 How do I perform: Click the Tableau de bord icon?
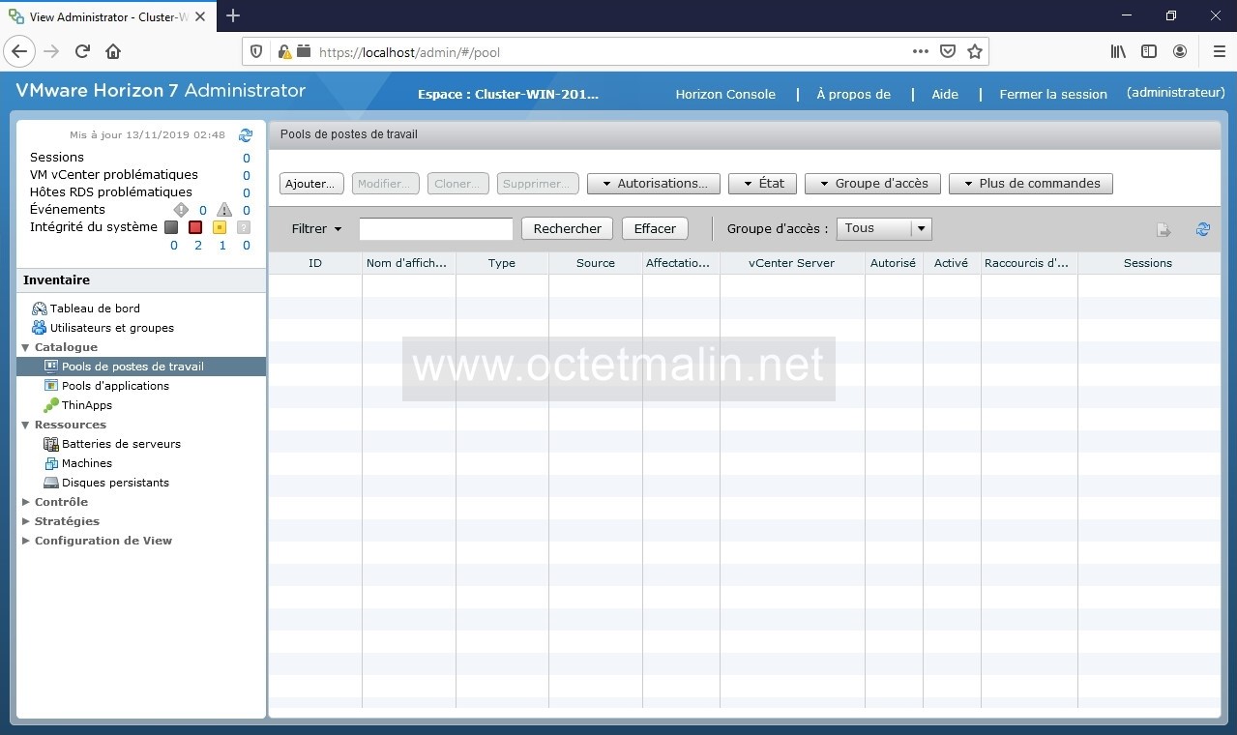[x=39, y=309]
